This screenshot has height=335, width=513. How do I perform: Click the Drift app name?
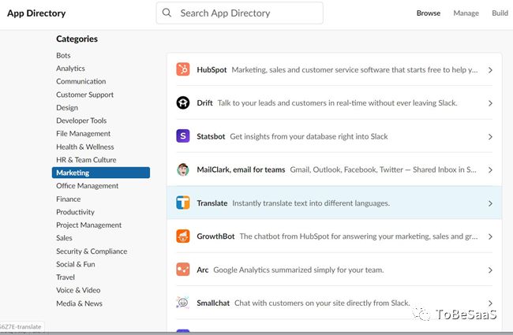point(205,103)
